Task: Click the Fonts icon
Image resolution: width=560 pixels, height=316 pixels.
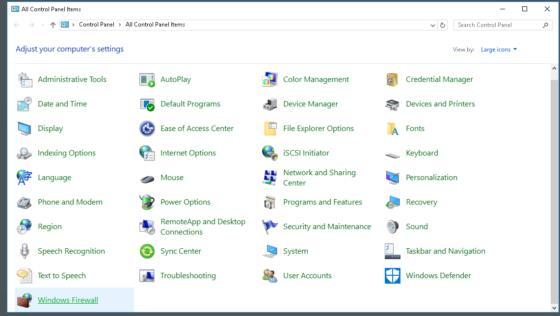Action: pyautogui.click(x=393, y=129)
